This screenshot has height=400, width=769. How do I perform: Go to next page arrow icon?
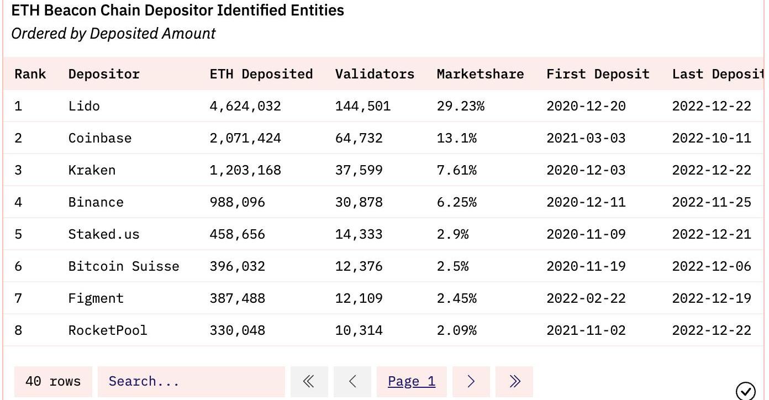(471, 381)
